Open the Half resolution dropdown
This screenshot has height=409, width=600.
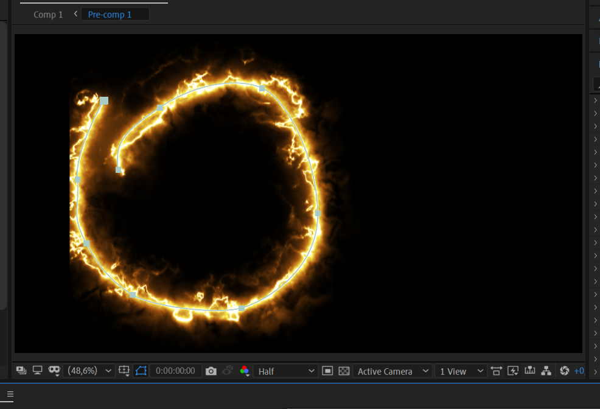(286, 370)
